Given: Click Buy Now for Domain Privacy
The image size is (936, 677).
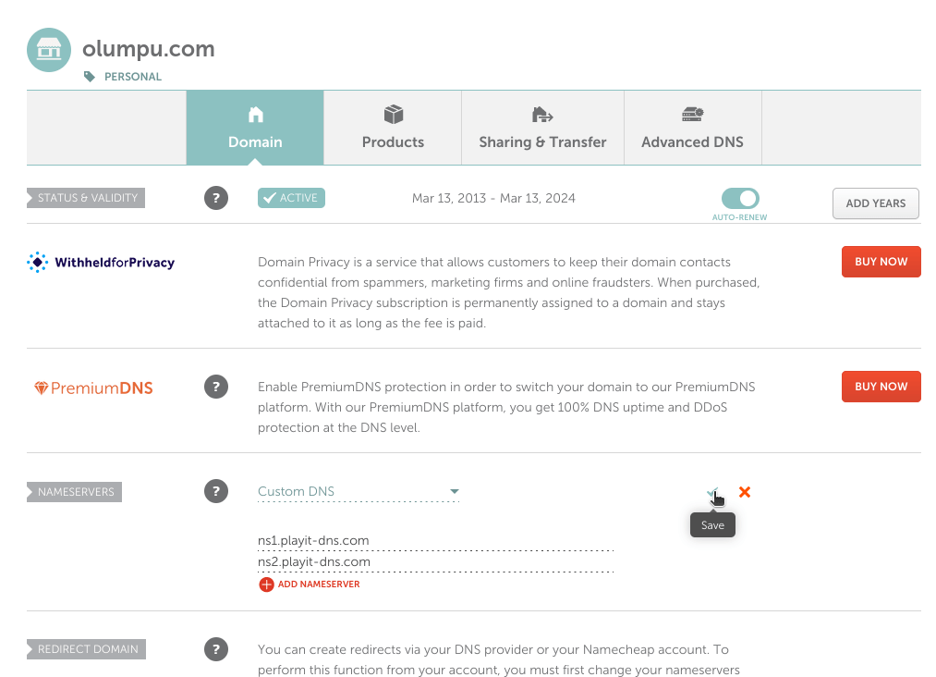Looking at the screenshot, I should click(x=881, y=262).
